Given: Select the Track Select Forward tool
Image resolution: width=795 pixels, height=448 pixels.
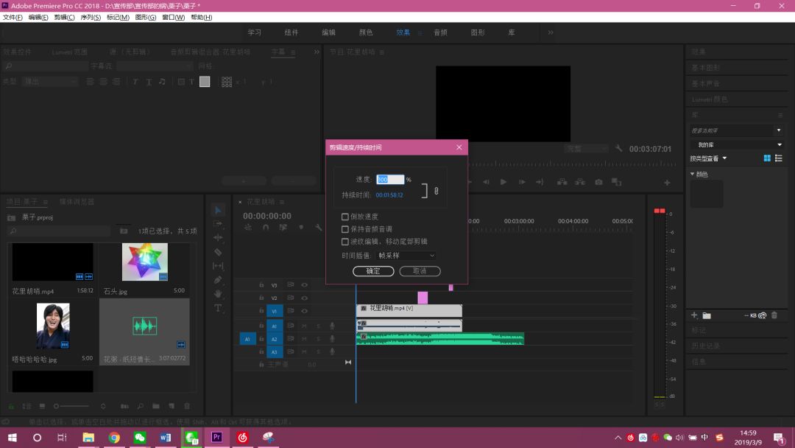Looking at the screenshot, I should 218,224.
